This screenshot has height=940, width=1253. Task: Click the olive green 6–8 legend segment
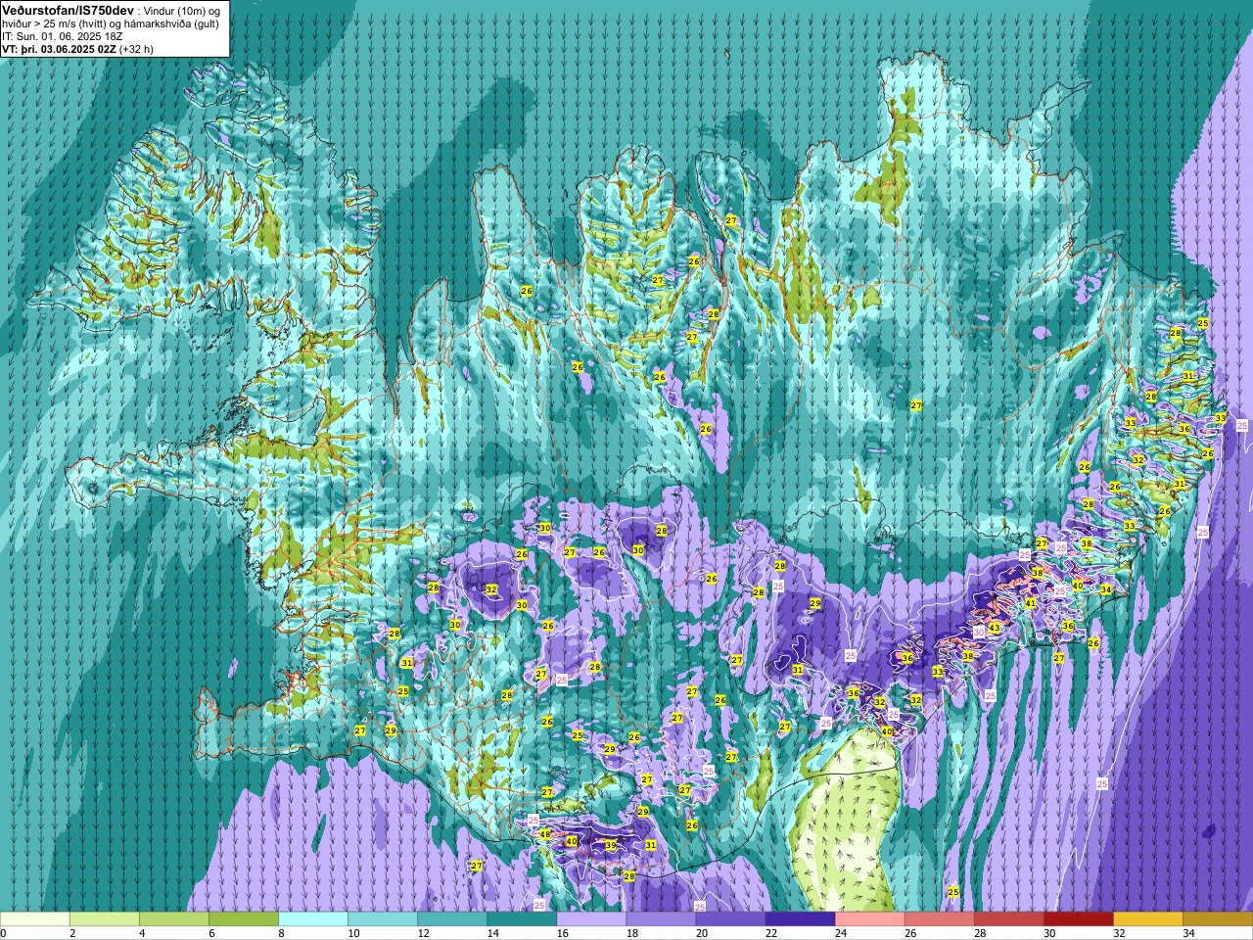coord(244,919)
